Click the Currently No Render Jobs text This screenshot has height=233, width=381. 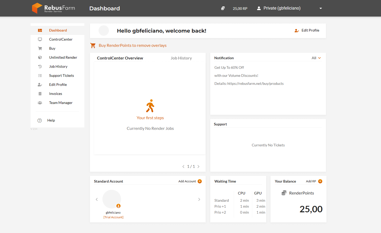click(150, 129)
